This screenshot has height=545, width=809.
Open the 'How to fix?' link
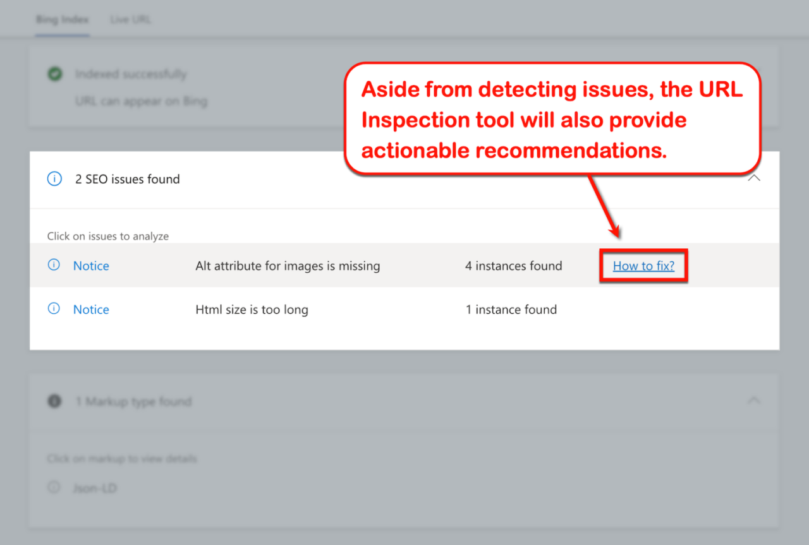(x=643, y=265)
